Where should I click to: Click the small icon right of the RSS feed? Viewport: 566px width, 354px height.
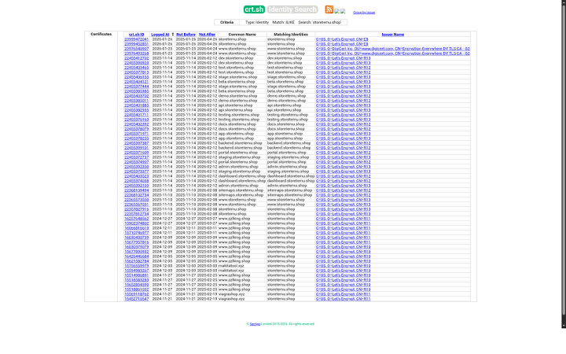[x=336, y=10]
